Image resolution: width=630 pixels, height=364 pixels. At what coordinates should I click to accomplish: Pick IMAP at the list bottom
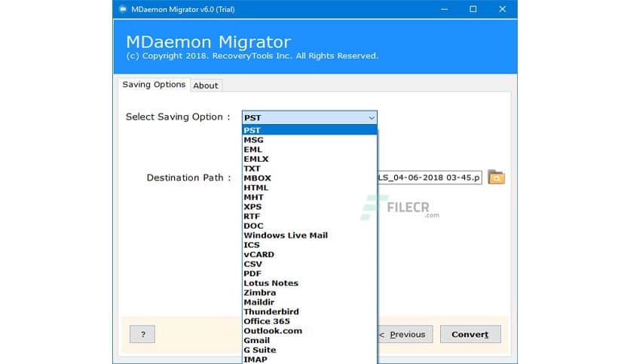tap(310, 359)
